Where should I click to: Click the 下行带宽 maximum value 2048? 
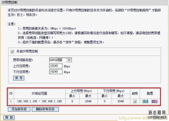tap(121, 101)
